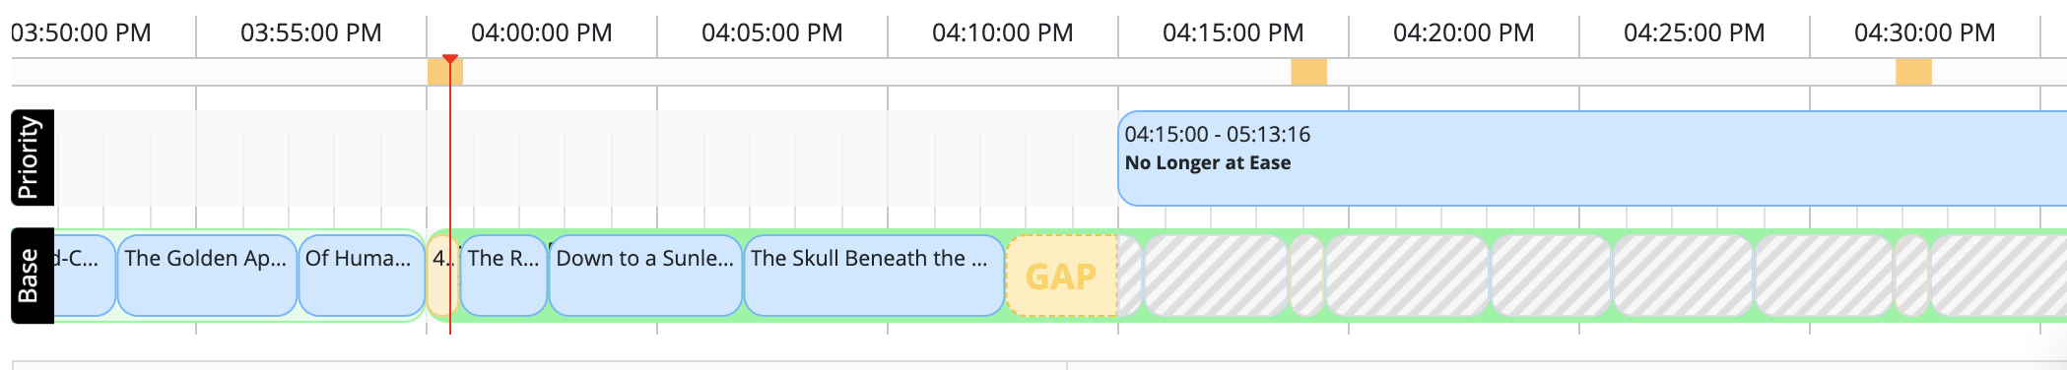Select The Golden Ap... block
This screenshot has height=370, width=2067.
(207, 276)
